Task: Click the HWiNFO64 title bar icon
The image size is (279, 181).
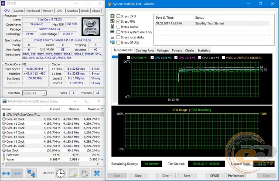Action: pyautogui.click(x=4, y=102)
